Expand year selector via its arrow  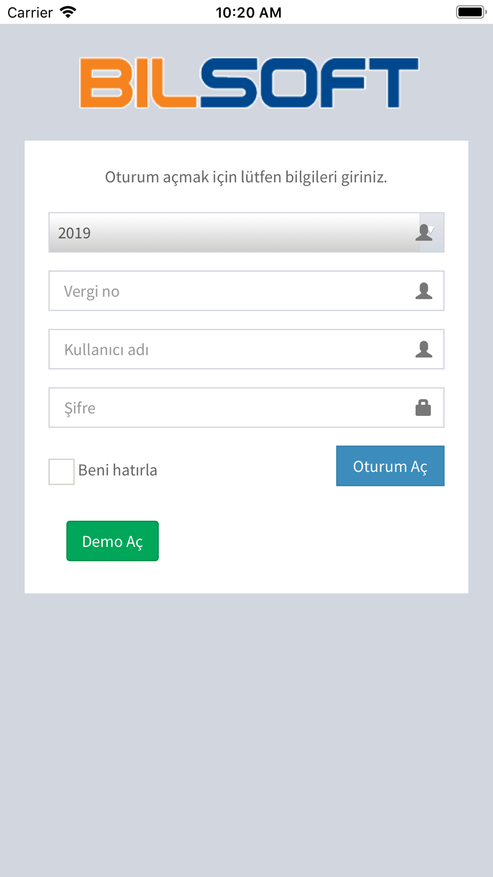[432, 229]
